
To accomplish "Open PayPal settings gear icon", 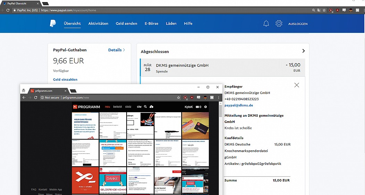I will 279,24.
